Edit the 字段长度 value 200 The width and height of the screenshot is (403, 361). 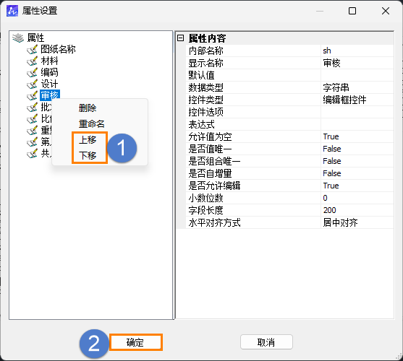pos(357,211)
